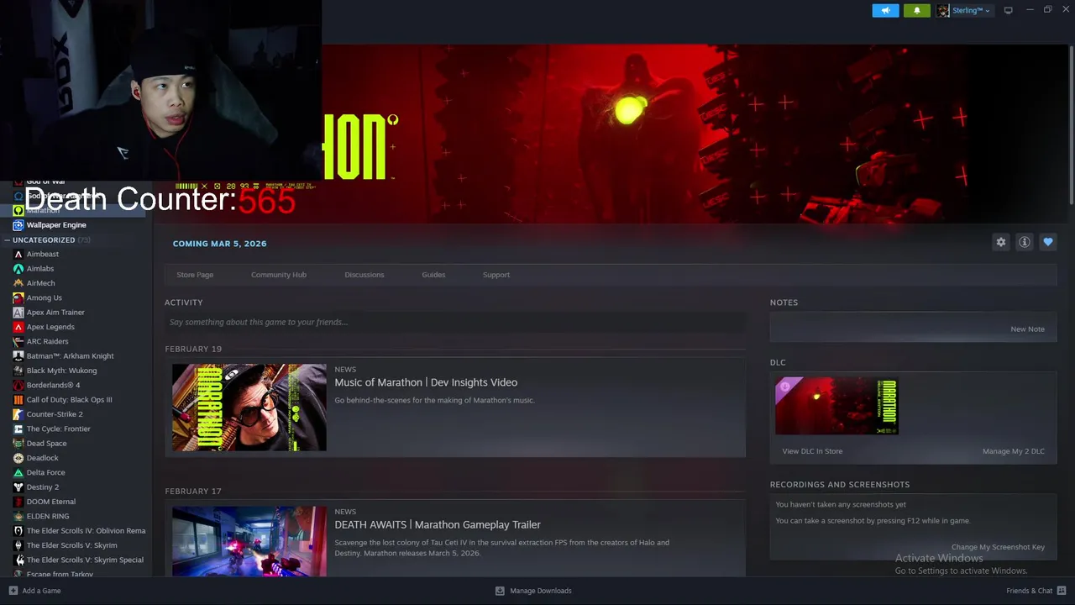Open the Guides tab

coord(433,275)
